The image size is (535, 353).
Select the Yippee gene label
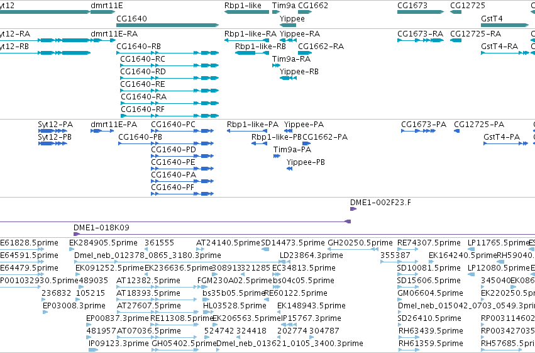(x=292, y=19)
